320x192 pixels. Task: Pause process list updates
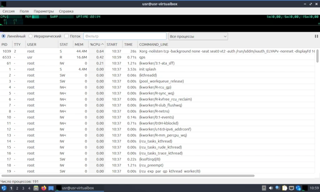coord(316,36)
